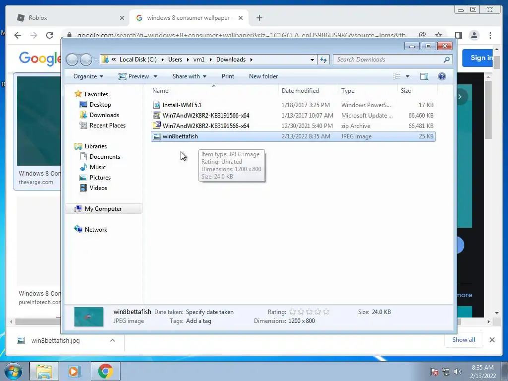This screenshot has width=508, height=381.
Task: Sort files by Date modified
Action: (300, 91)
